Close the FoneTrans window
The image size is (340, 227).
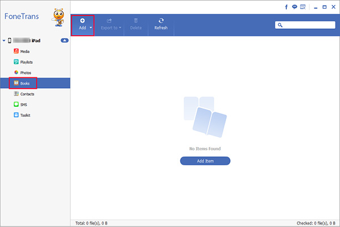point(334,7)
